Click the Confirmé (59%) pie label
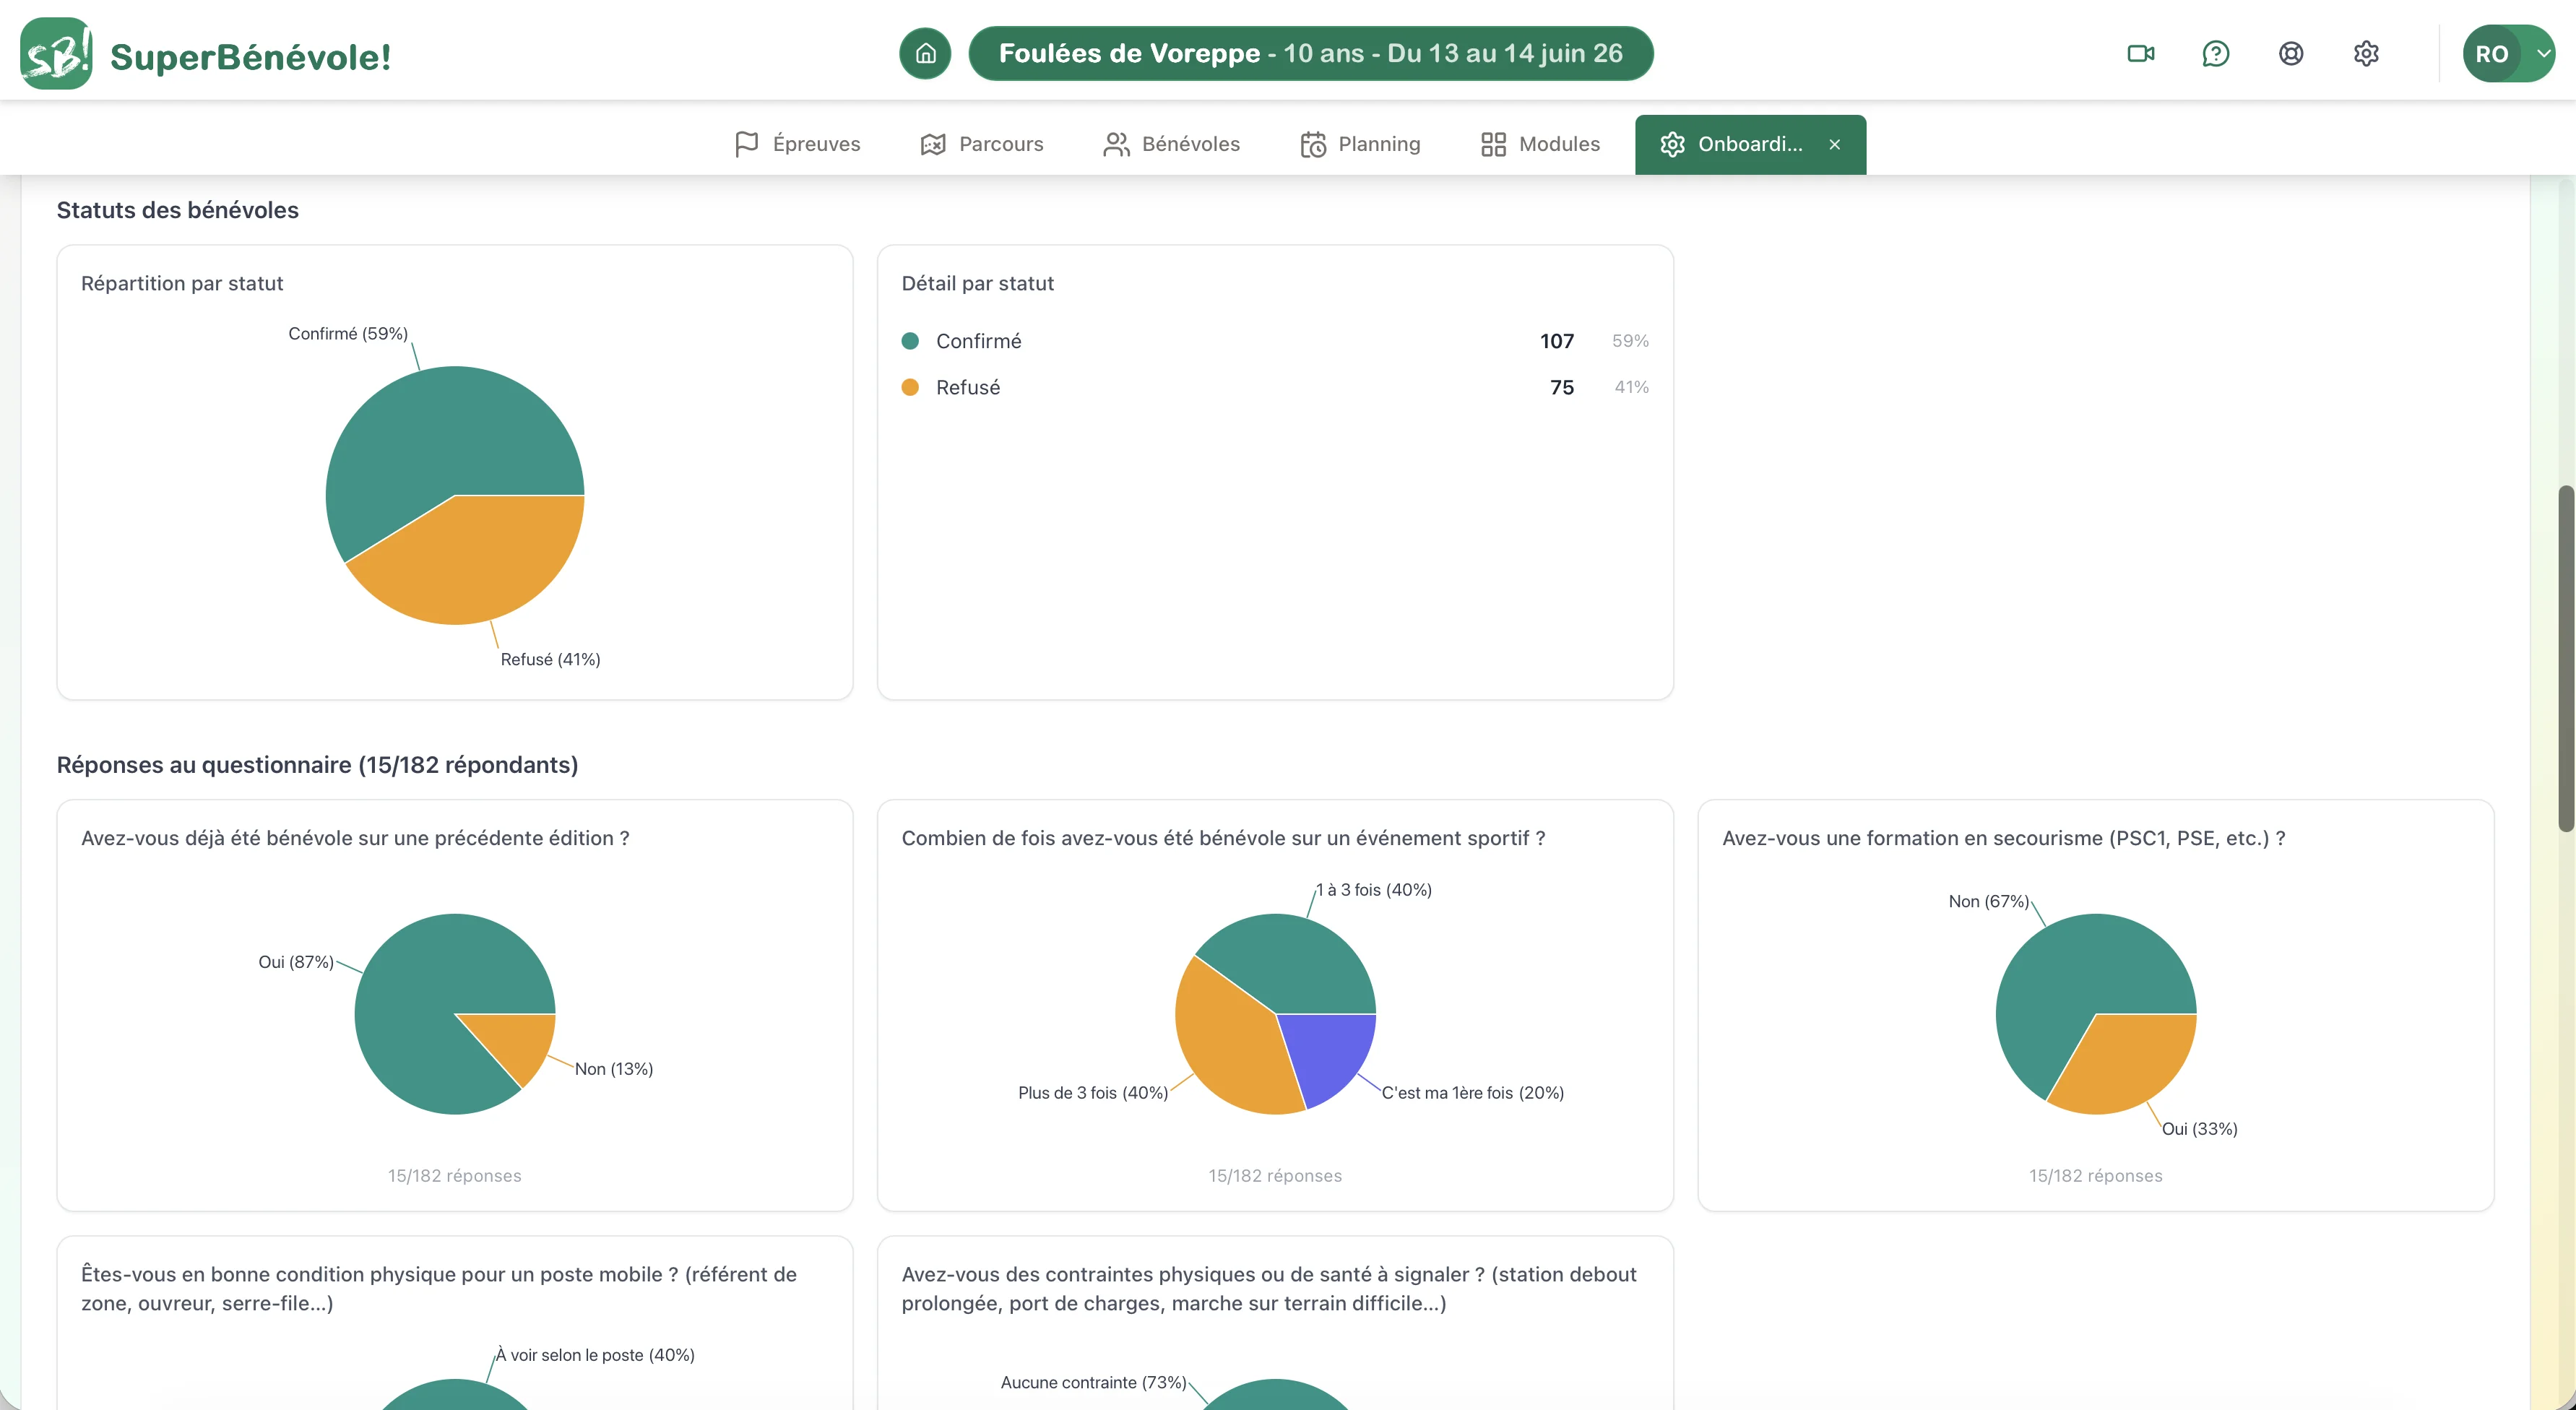This screenshot has height=1410, width=2576. [x=348, y=333]
